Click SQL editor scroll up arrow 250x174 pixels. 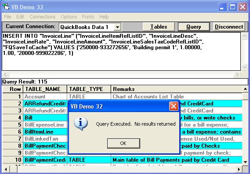(x=244, y=36)
